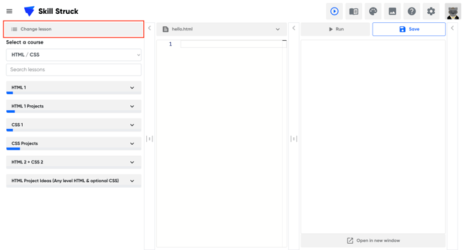Open preview in new window
The image size is (464, 250).
[373, 240]
